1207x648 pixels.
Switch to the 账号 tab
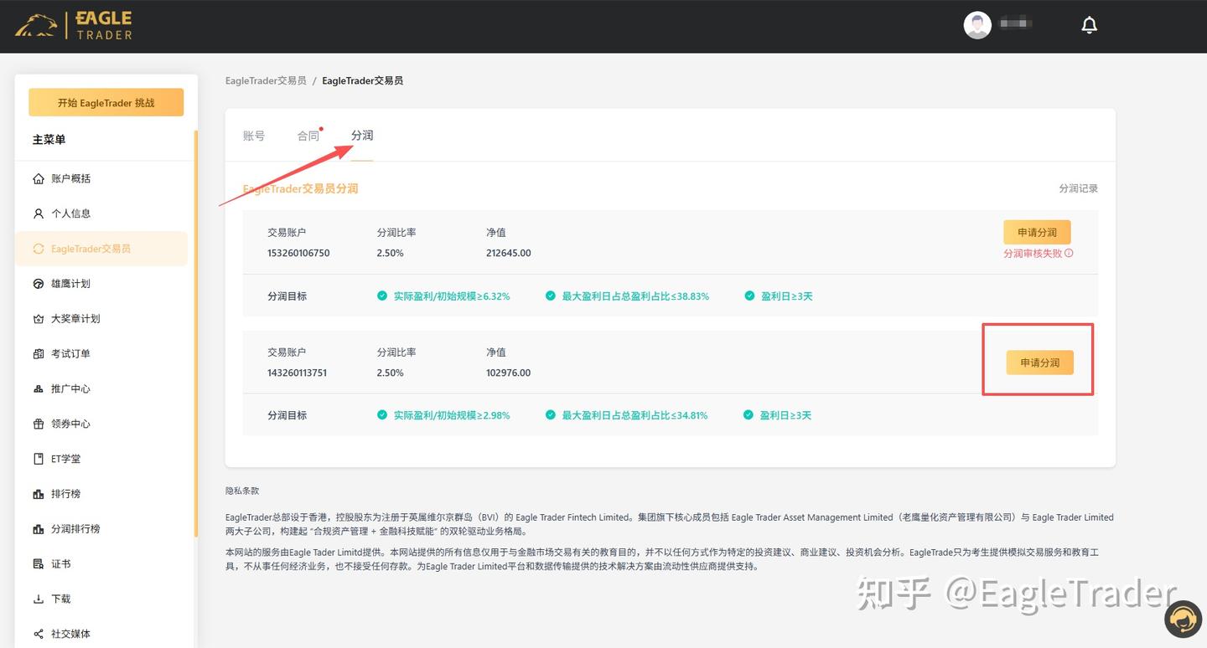pyautogui.click(x=254, y=135)
